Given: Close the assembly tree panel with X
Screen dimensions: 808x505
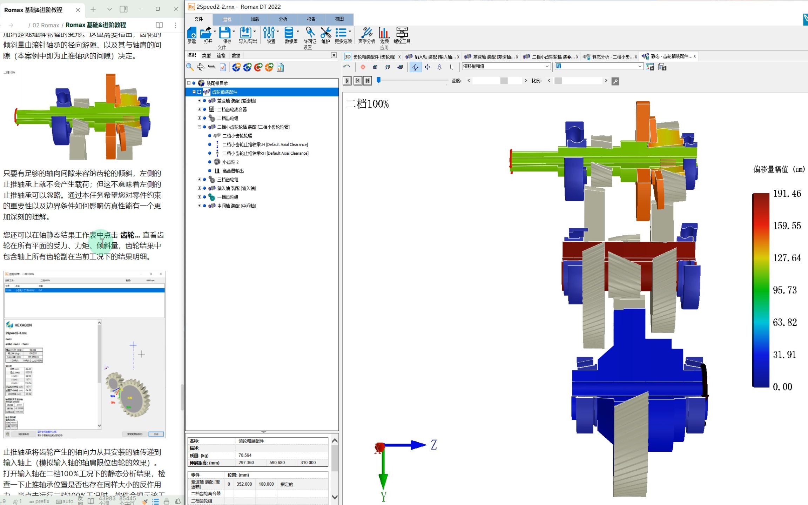Looking at the screenshot, I should click(334, 55).
